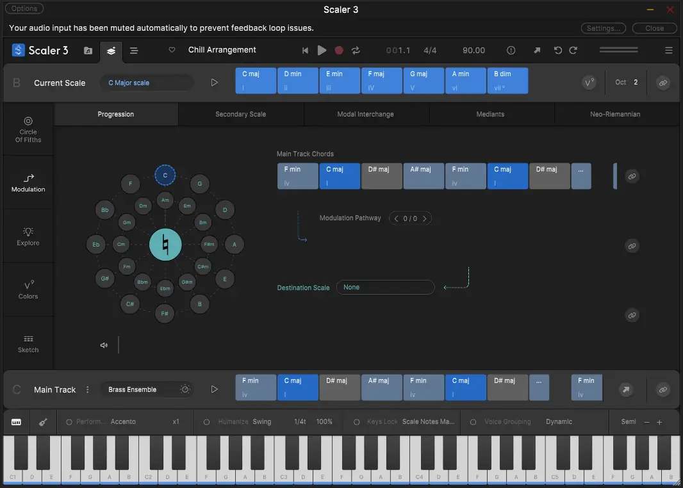This screenshot has width=683, height=488.
Task: Toggle the Humanize option on
Action: 206,422
